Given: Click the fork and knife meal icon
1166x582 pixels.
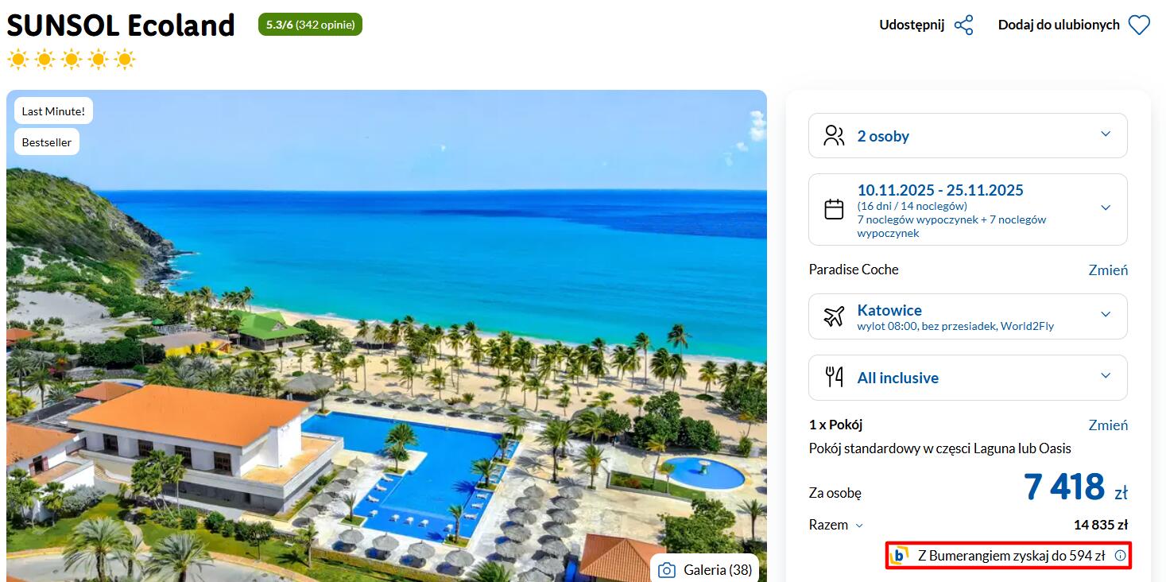Looking at the screenshot, I should click(x=834, y=377).
